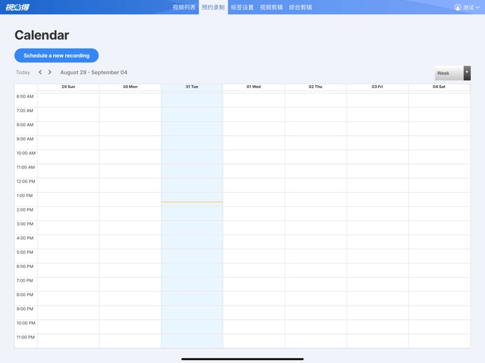
Task: Click the 30 Mon column header
Action: pyautogui.click(x=130, y=87)
